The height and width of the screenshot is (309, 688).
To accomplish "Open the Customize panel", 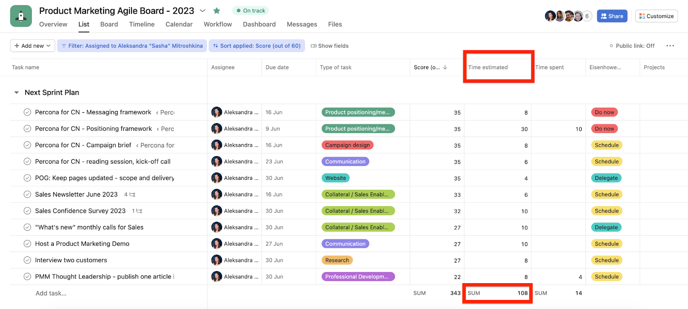I will tap(657, 16).
